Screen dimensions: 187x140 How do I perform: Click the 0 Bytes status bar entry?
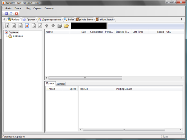164,136
